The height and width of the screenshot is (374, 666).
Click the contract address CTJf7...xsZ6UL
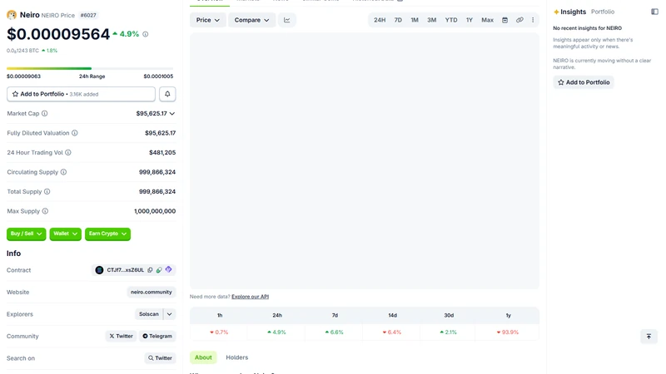tap(126, 270)
